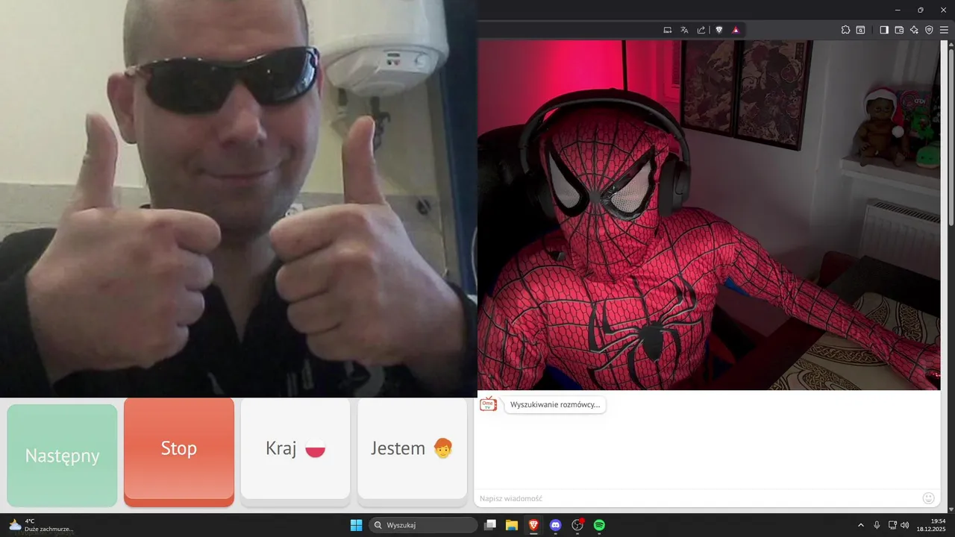
Task: Open Spotify from the taskbar
Action: pyautogui.click(x=599, y=525)
